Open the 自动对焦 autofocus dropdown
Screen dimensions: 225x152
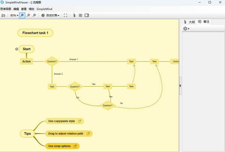coord(50,15)
